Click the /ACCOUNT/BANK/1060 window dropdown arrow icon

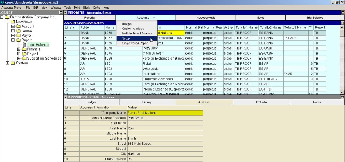(65, 97)
